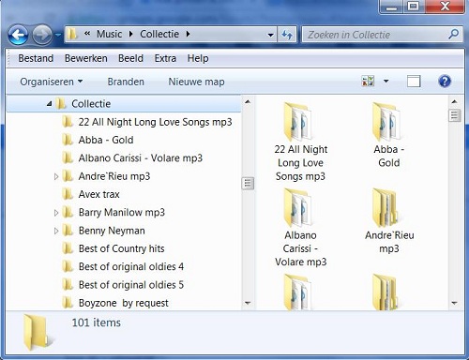Screen dimensions: 469x360
Task: Toggle the preview pane button
Action: [414, 82]
